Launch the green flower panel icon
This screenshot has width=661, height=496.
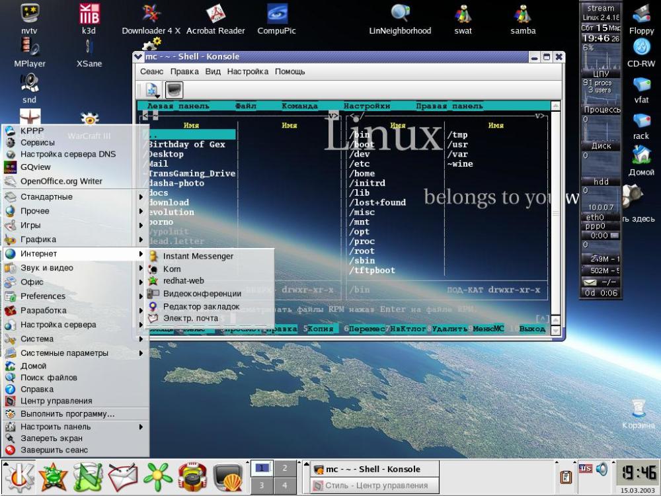click(158, 477)
